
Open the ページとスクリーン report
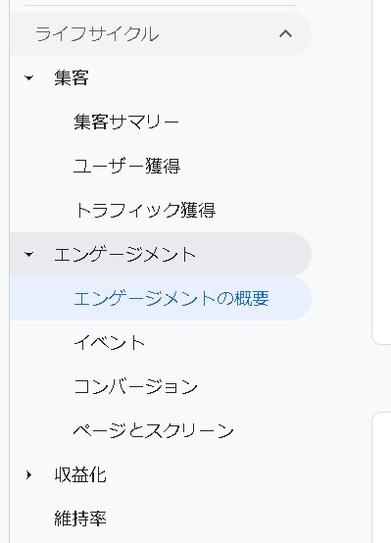154,430
